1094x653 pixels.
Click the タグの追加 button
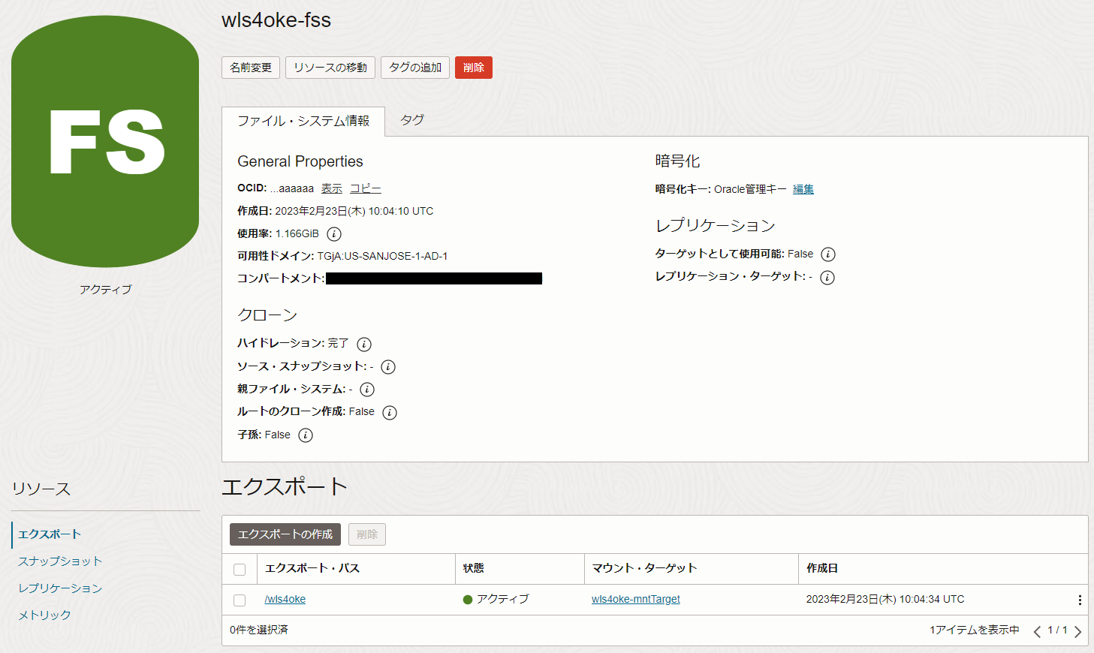tap(415, 68)
